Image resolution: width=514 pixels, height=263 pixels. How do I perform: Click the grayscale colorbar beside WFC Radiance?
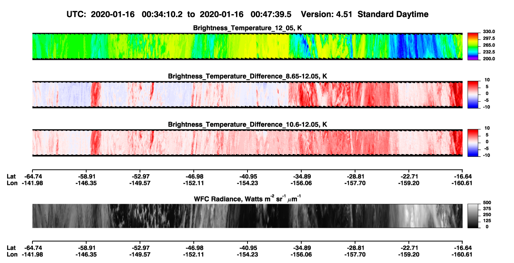point(472,216)
